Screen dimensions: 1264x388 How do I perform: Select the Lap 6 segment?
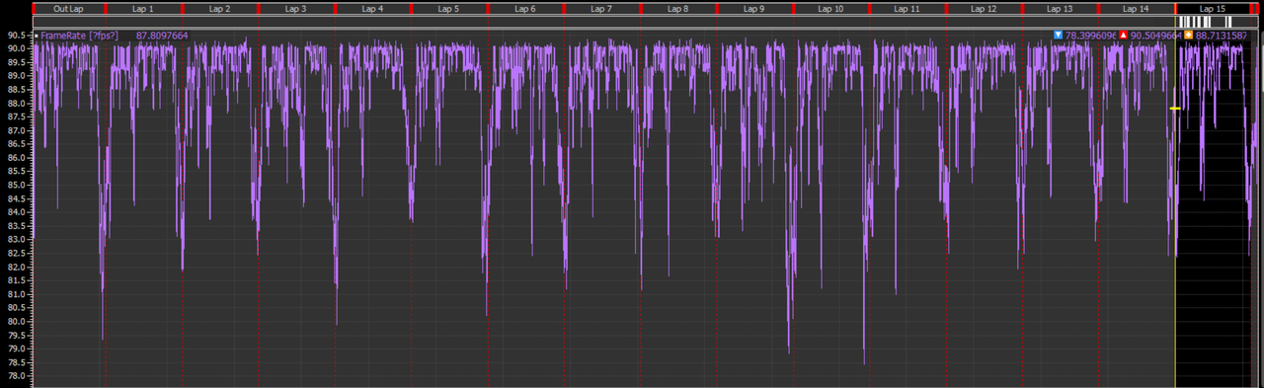pos(524,8)
